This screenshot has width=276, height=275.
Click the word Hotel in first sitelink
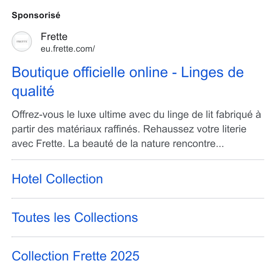27,179
